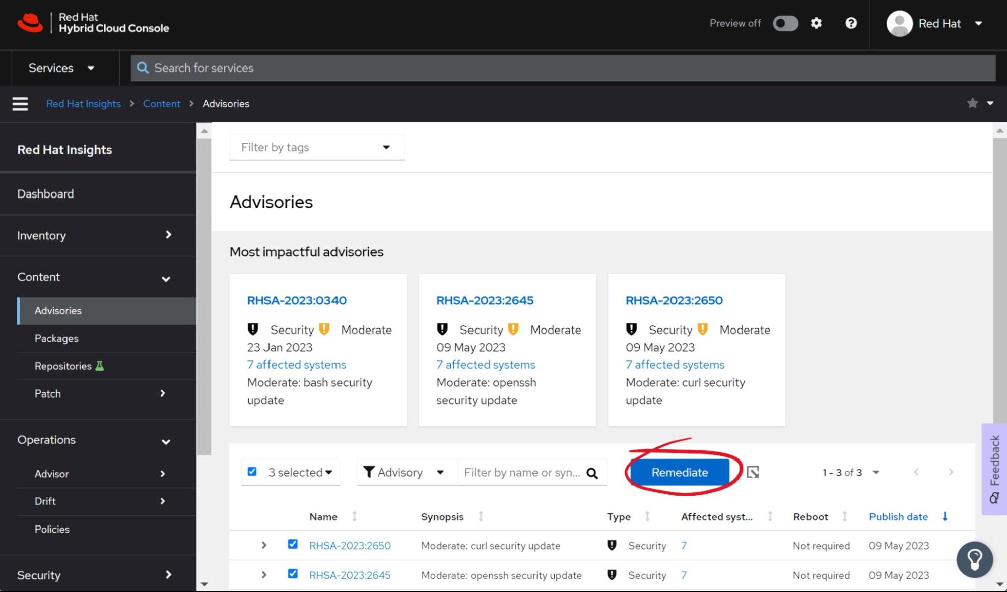Expand the RHSA-2023:2650 row
Screen dimensions: 1007x592
pyautogui.click(x=264, y=545)
